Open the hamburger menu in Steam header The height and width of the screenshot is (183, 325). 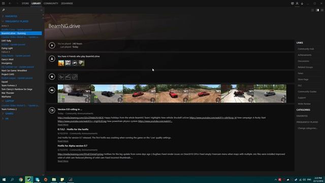[4, 4]
